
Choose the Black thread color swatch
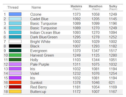[15, 46]
